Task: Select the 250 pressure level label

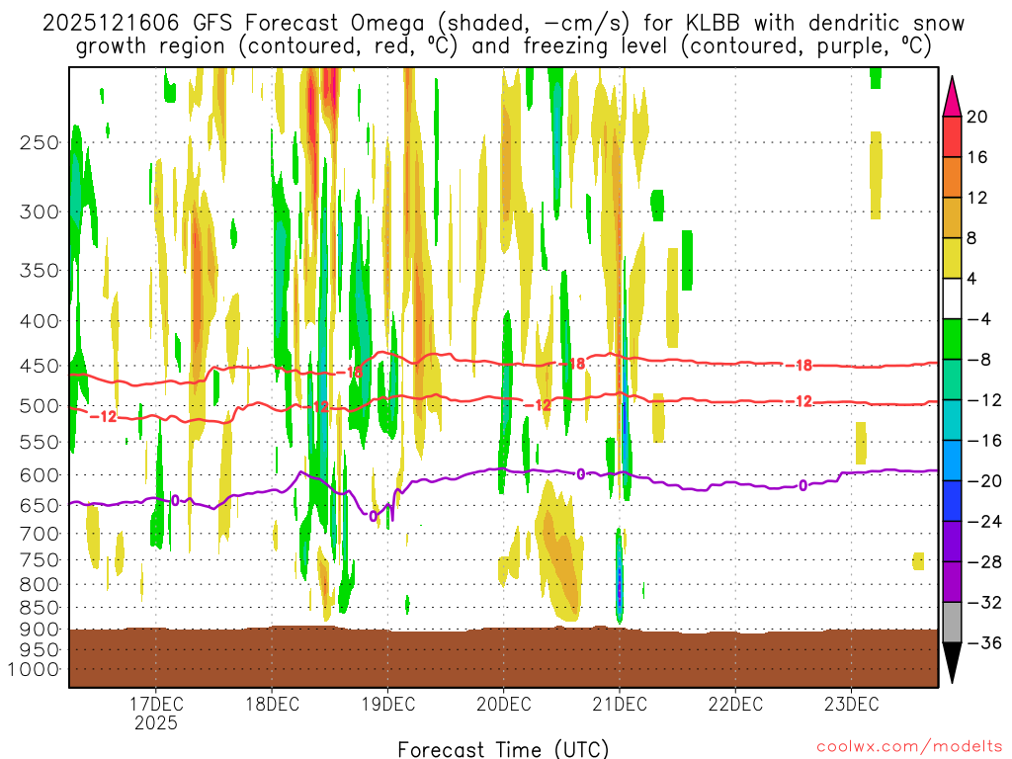Action: coord(40,142)
